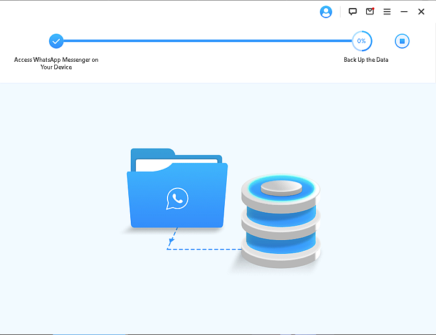Click the 'Back Up the Data' label

tap(366, 60)
